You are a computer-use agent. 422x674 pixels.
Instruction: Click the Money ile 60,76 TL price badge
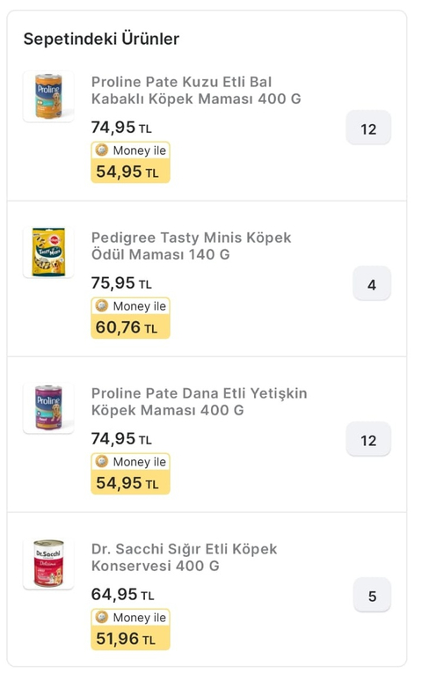click(130, 319)
